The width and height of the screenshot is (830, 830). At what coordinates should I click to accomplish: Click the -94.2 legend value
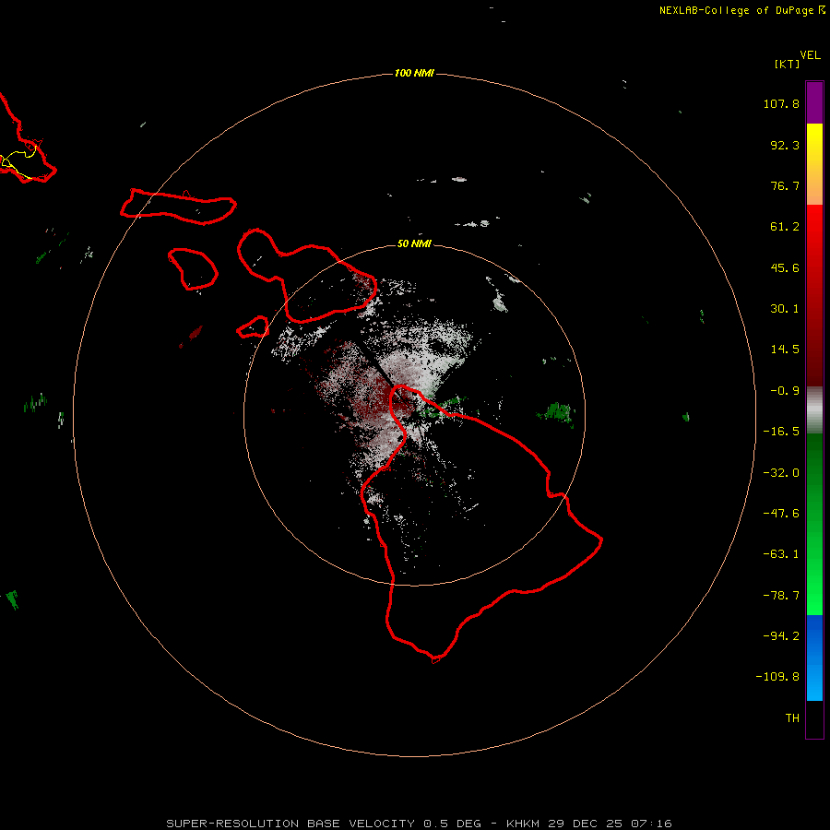pyautogui.click(x=781, y=635)
